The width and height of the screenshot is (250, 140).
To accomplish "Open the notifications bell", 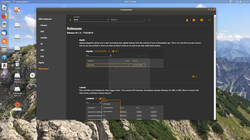I will pos(187,20).
